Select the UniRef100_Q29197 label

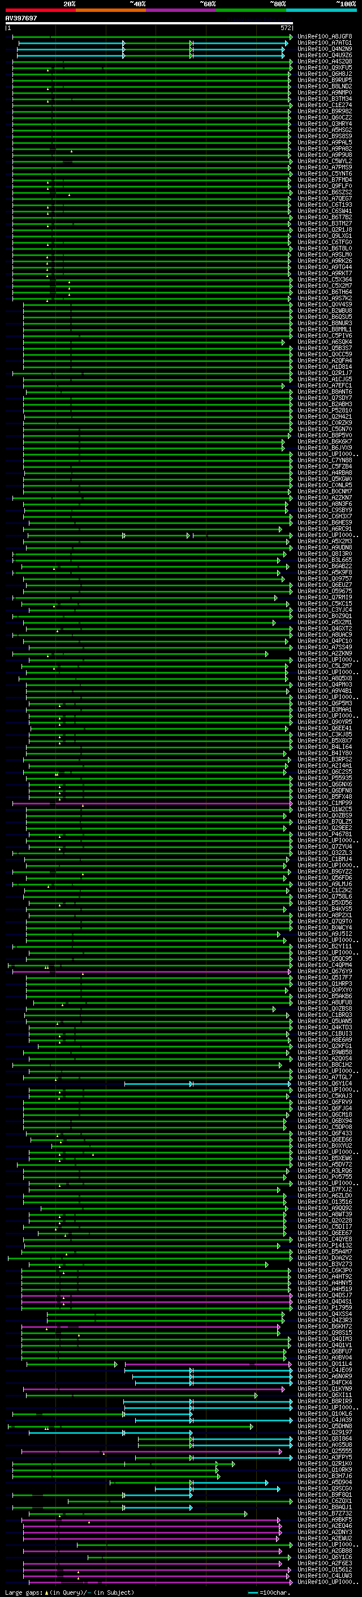325,1432
